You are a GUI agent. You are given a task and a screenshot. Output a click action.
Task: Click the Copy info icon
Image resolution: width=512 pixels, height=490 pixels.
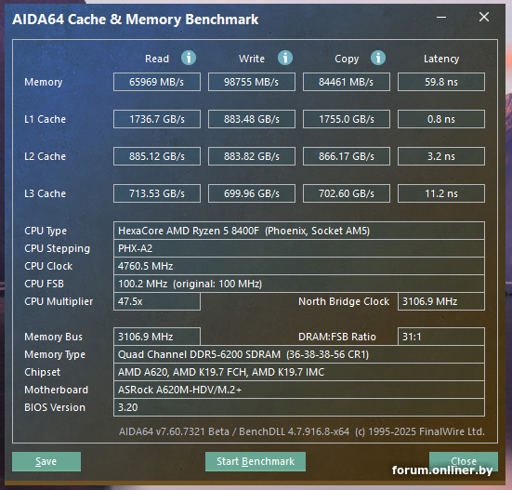(378, 58)
